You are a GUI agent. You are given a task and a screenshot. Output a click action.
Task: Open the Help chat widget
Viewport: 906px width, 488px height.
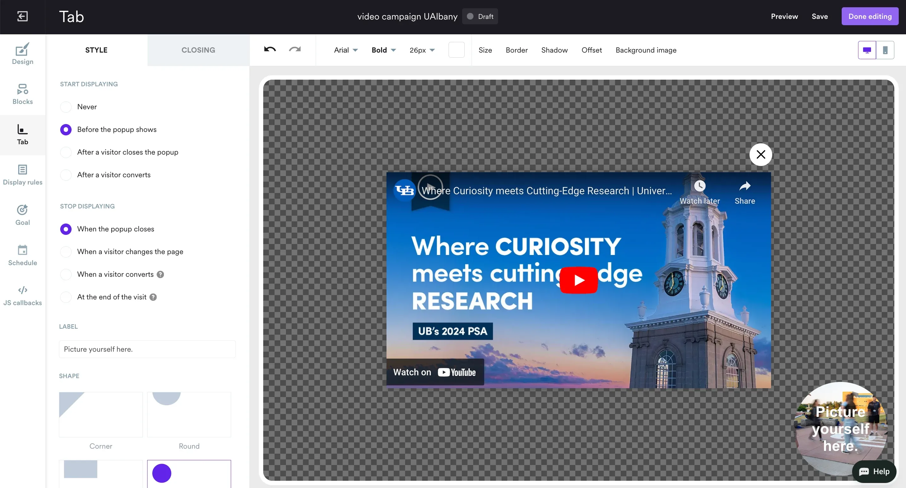tap(874, 472)
